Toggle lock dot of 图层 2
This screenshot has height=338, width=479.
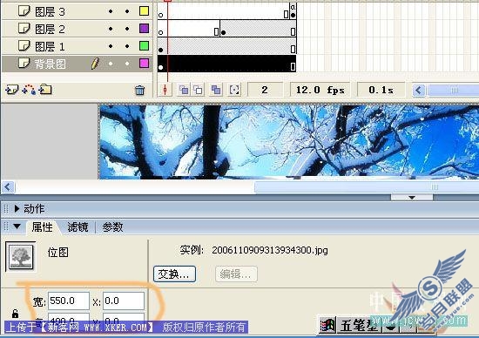point(127,29)
